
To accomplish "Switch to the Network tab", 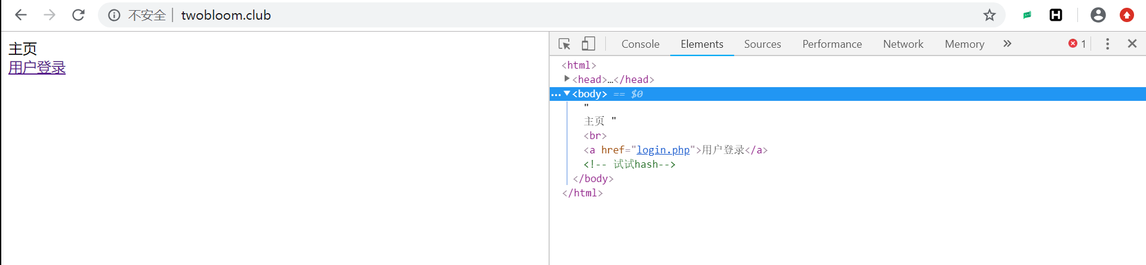I will [x=902, y=44].
